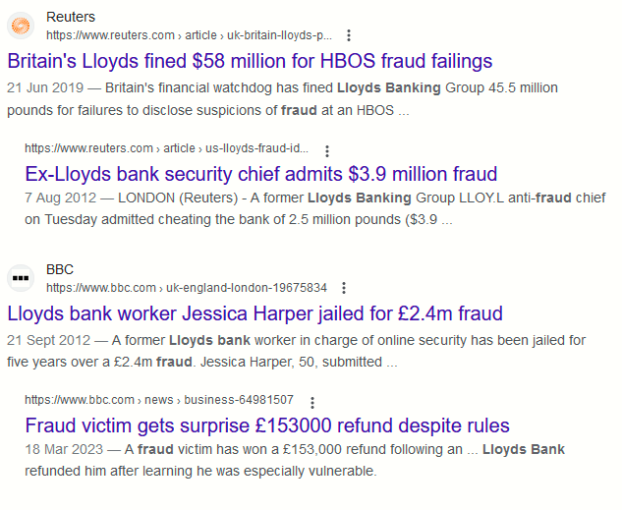Open "Britain's Lloyds fined $58 million" result
Image resolution: width=622 pixels, height=510 pixels.
tap(250, 61)
